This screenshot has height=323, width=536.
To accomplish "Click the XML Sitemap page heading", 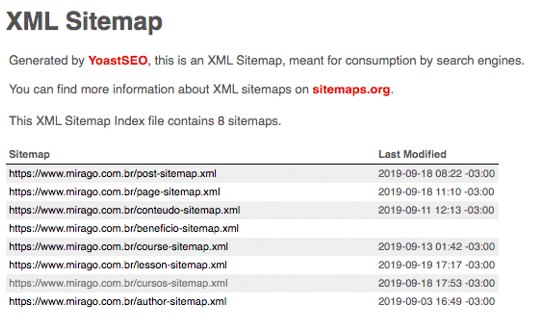I will [x=84, y=21].
